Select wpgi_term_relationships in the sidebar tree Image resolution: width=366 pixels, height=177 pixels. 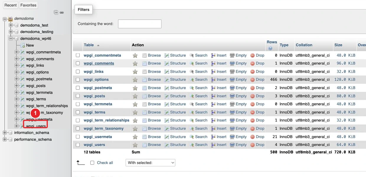click(x=47, y=106)
